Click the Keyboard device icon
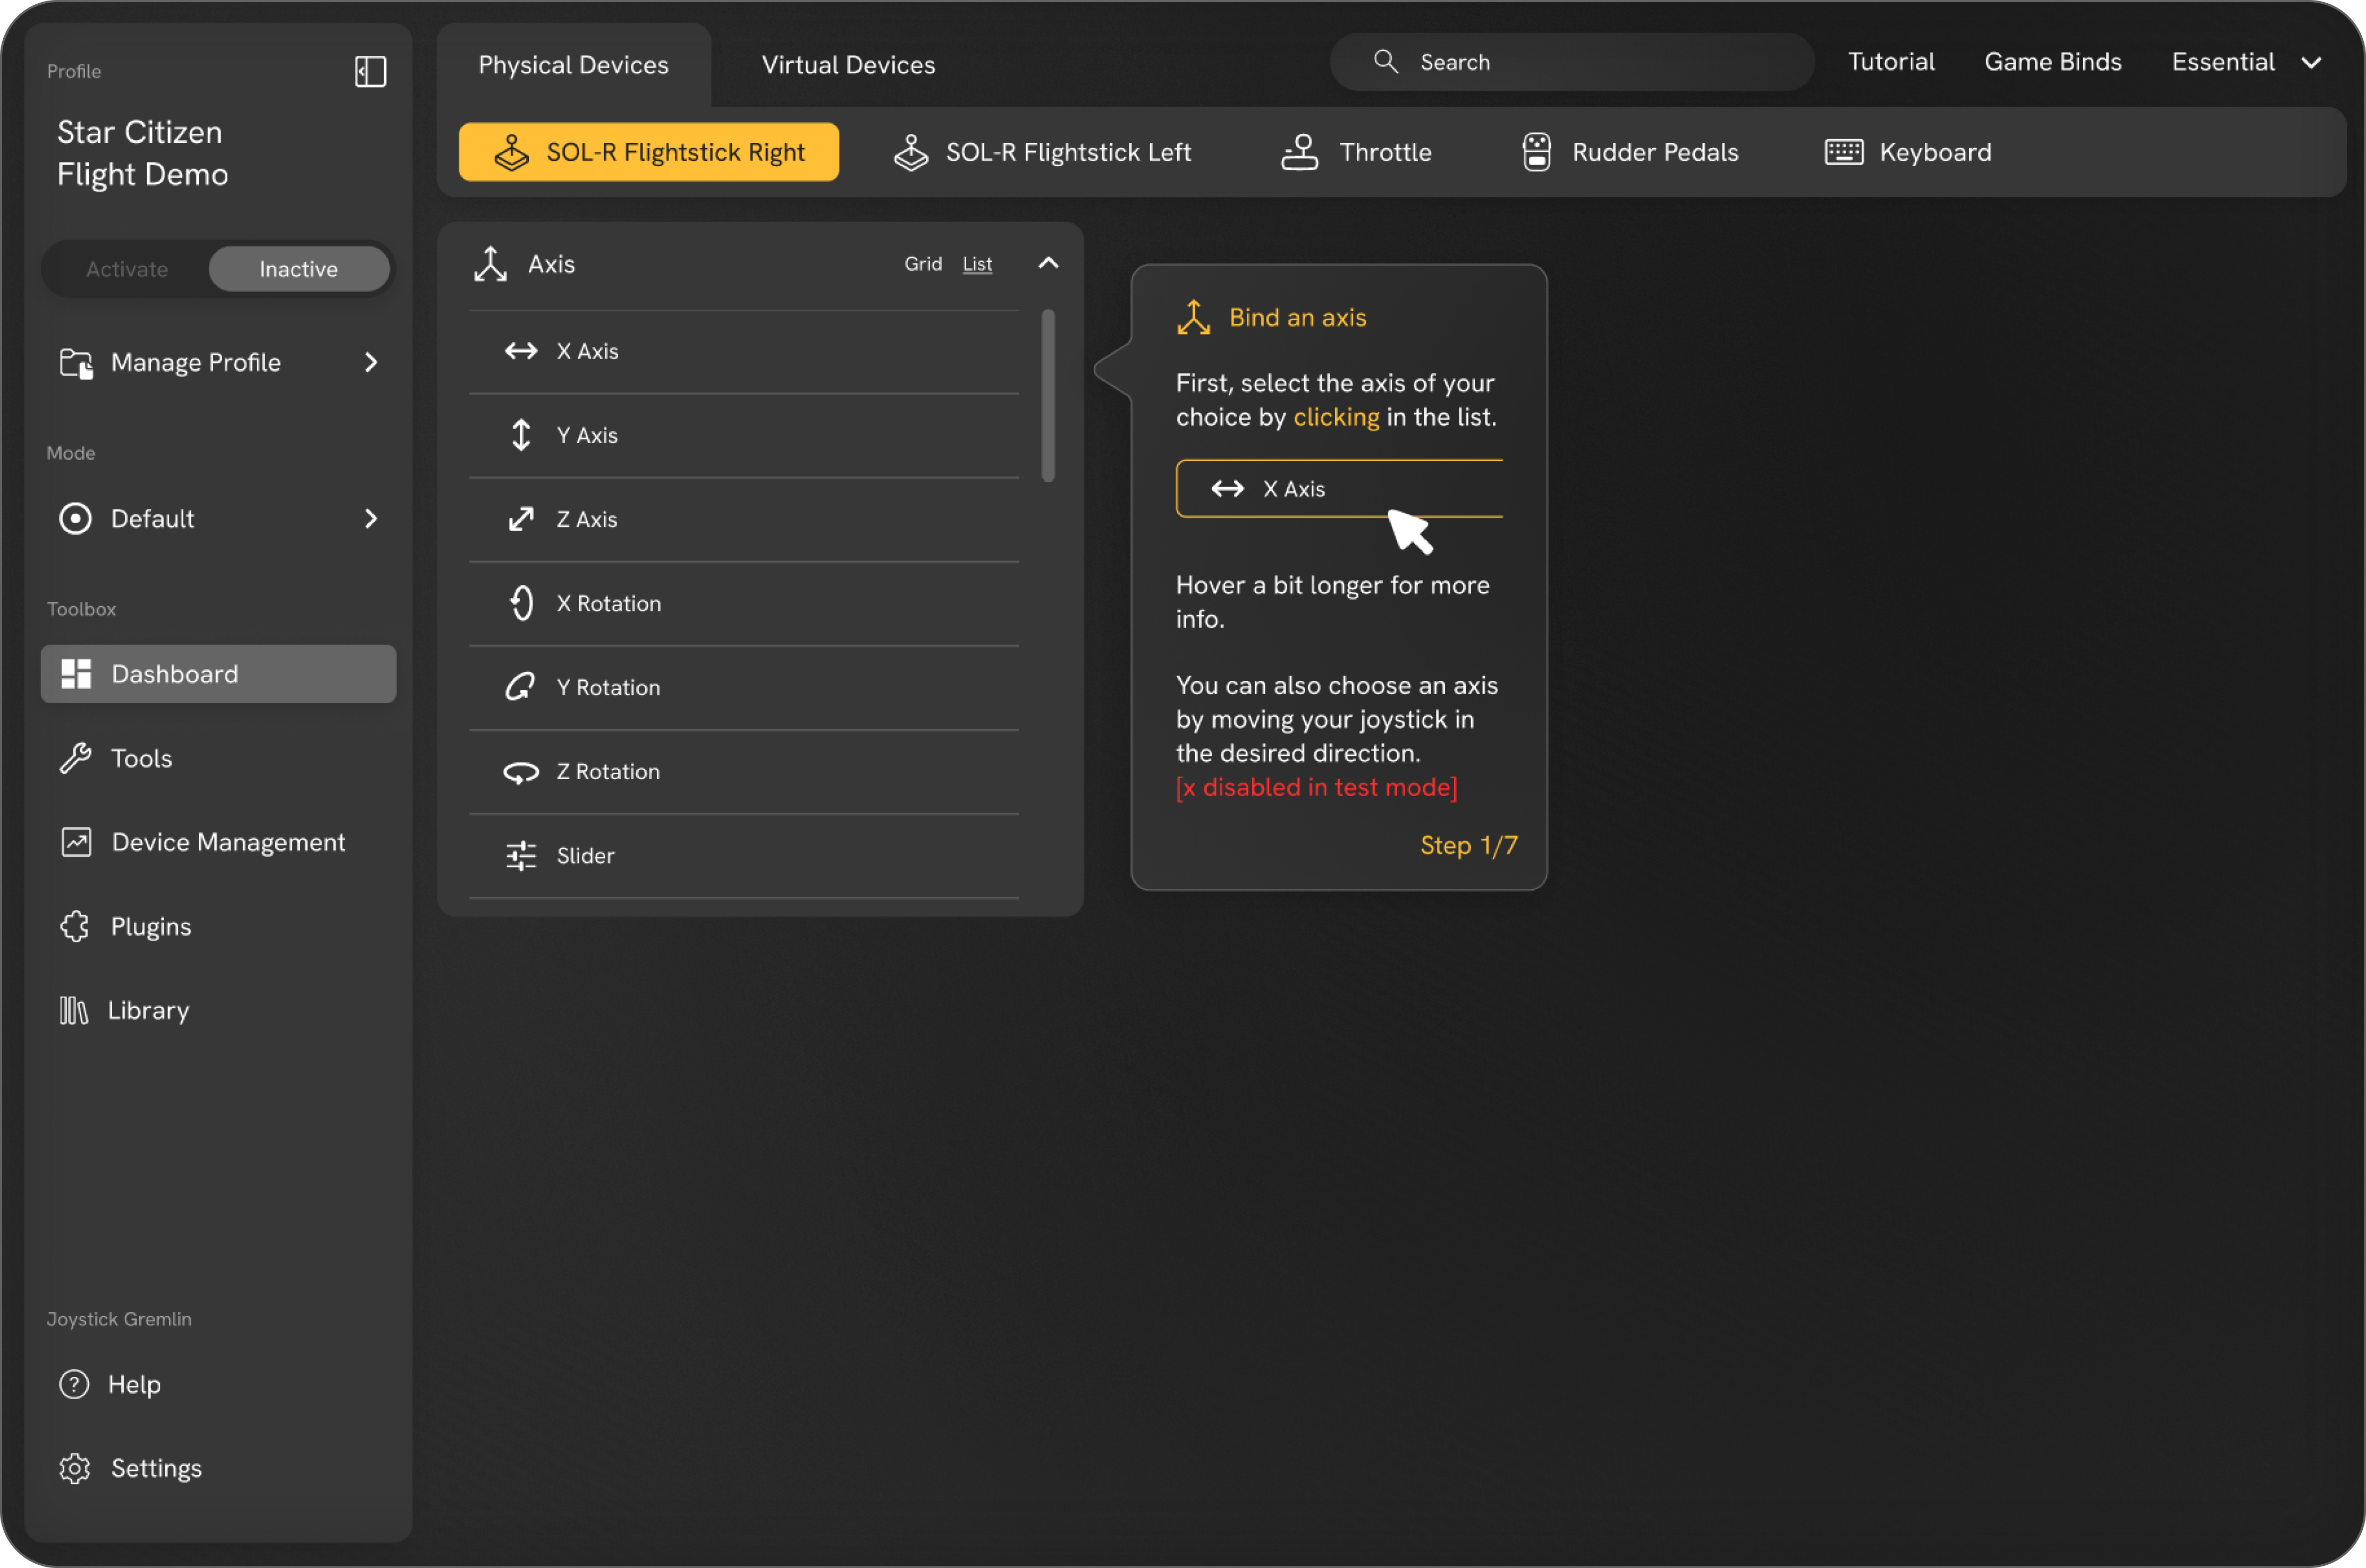Image resolution: width=2366 pixels, height=1568 pixels. pyautogui.click(x=1844, y=152)
